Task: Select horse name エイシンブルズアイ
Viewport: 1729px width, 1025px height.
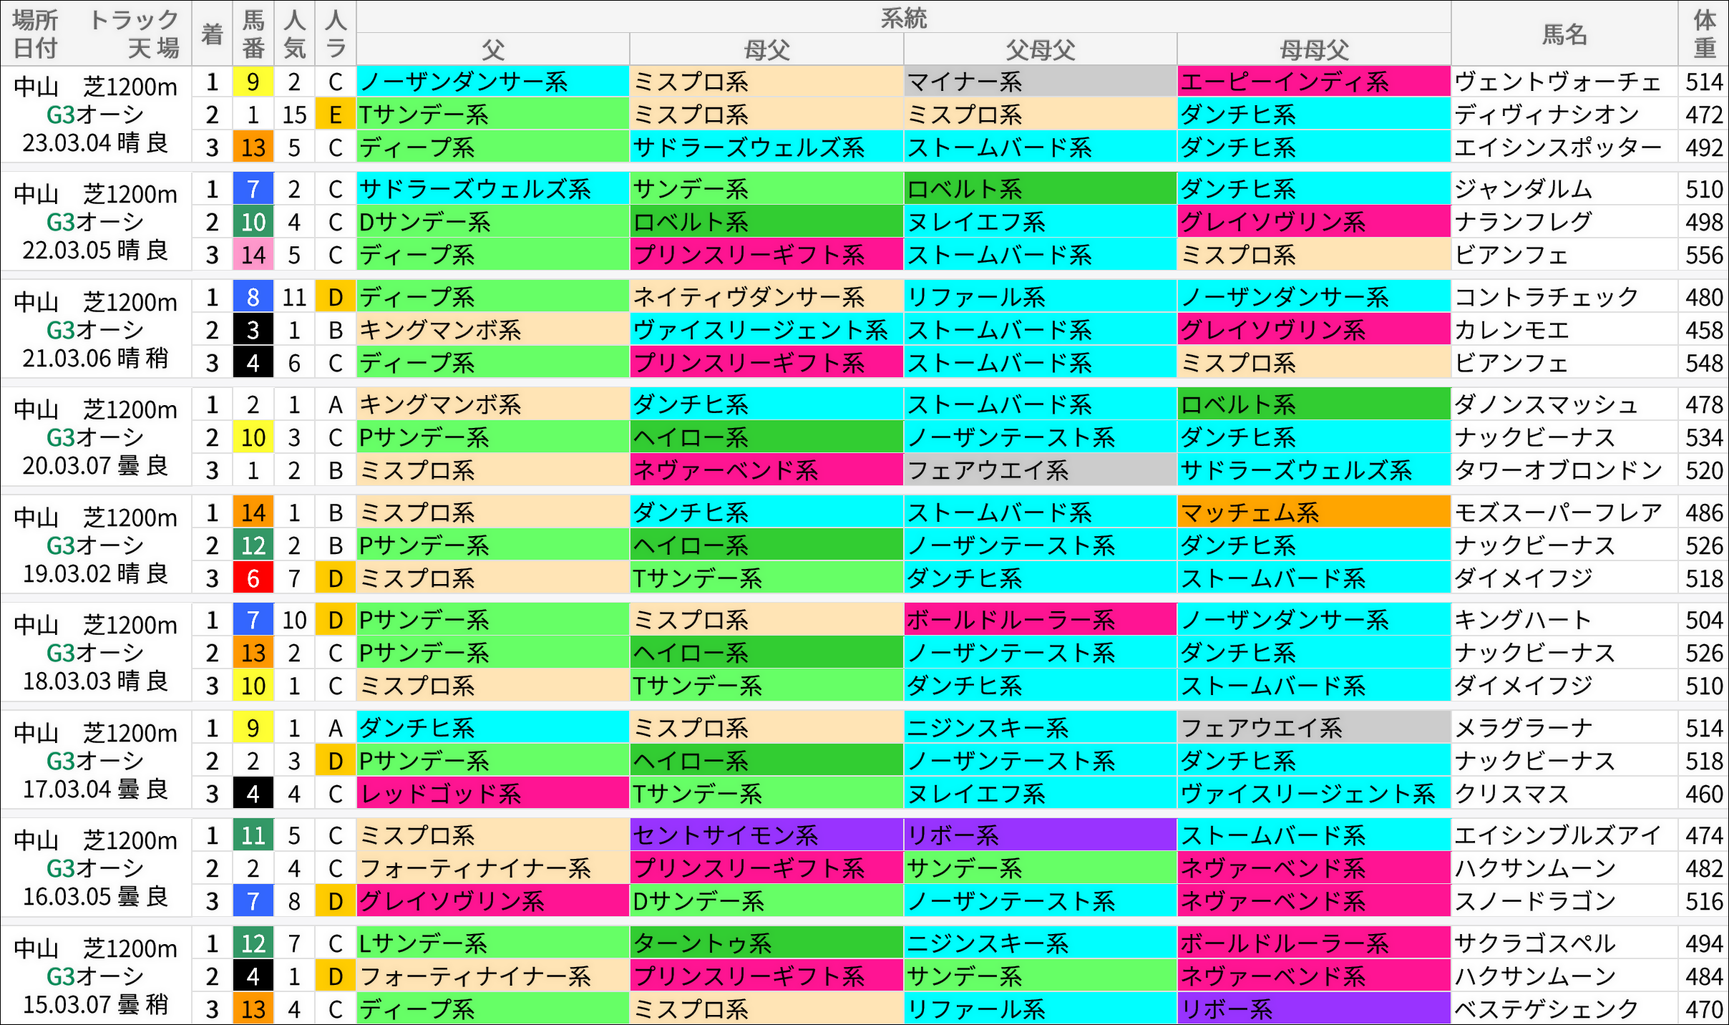Action: [x=1558, y=836]
